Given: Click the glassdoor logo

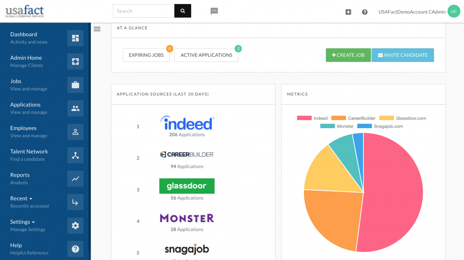Looking at the screenshot, I should click(187, 186).
